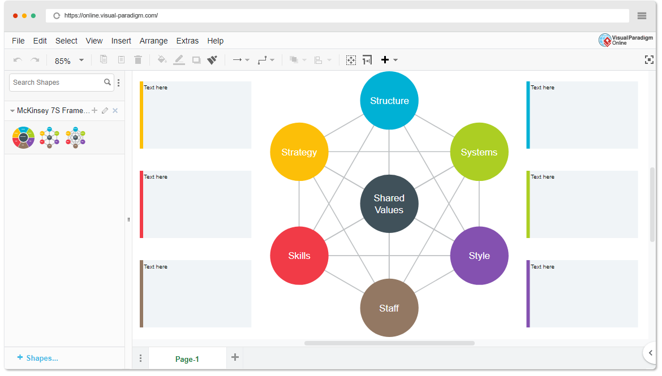This screenshot has height=376, width=662.
Task: Click the search magnifier icon
Action: tap(108, 83)
